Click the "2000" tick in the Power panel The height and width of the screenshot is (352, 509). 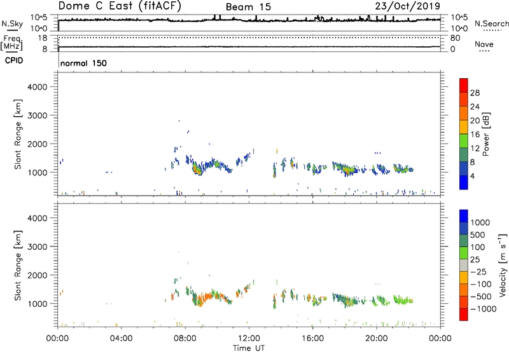coord(38,144)
